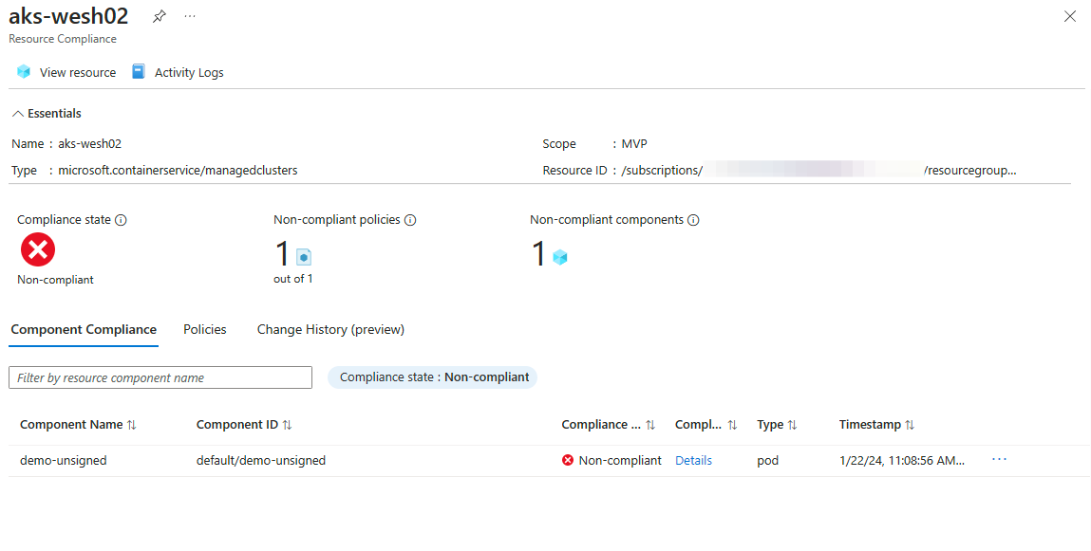Screen dimensions: 1091x551
Task: Click the non-compliant components count 1
Action: (x=538, y=254)
